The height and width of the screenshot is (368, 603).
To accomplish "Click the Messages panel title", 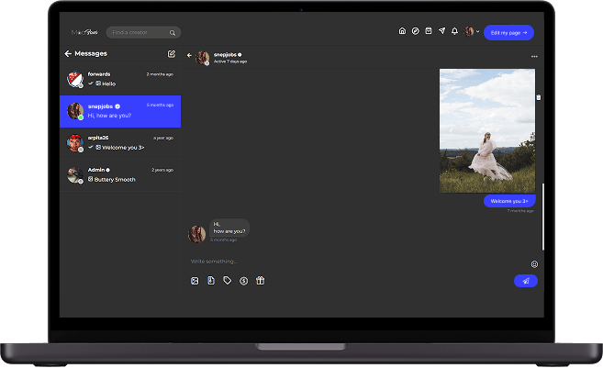I will [x=91, y=53].
